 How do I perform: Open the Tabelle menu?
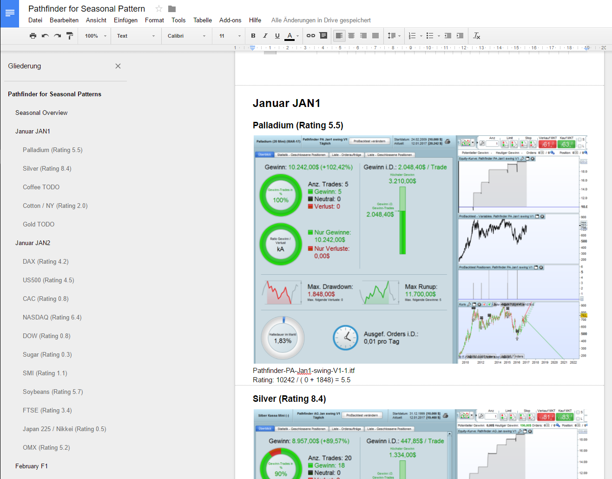203,20
